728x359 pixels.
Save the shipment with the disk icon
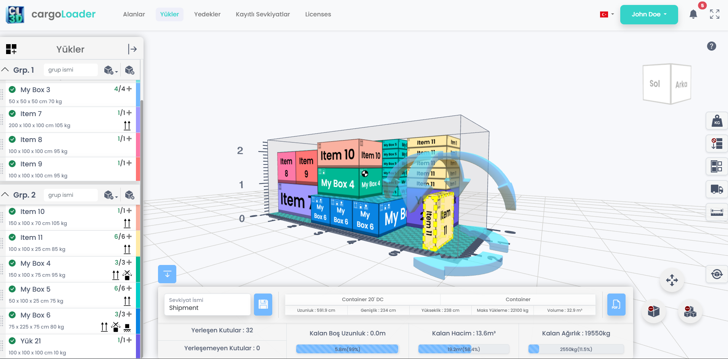263,305
